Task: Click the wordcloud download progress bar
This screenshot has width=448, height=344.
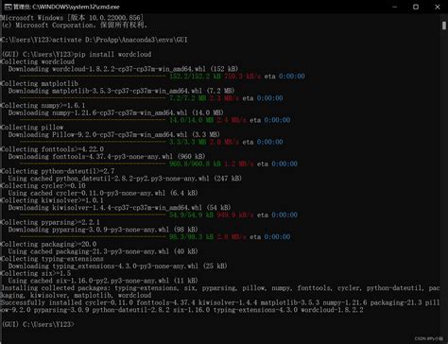Action: coord(93,77)
